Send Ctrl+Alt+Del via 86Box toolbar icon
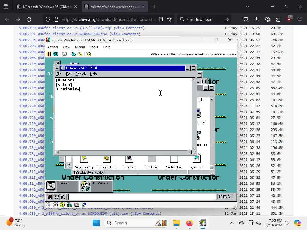Viewport: 307px width, 230px height. point(73,54)
